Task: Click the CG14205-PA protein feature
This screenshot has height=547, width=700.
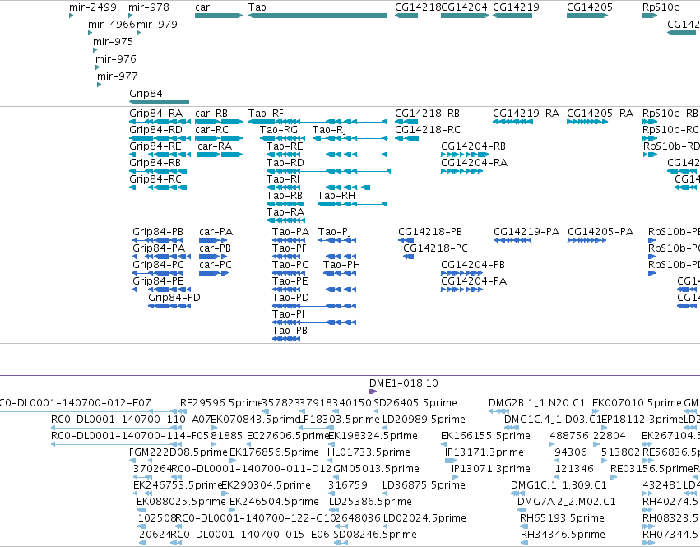Action: click(586, 240)
